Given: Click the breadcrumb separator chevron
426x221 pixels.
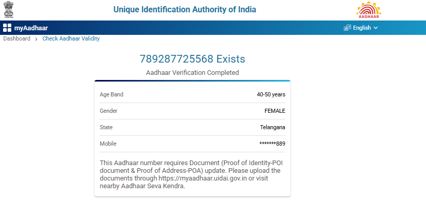Looking at the screenshot, I should [x=36, y=39].
